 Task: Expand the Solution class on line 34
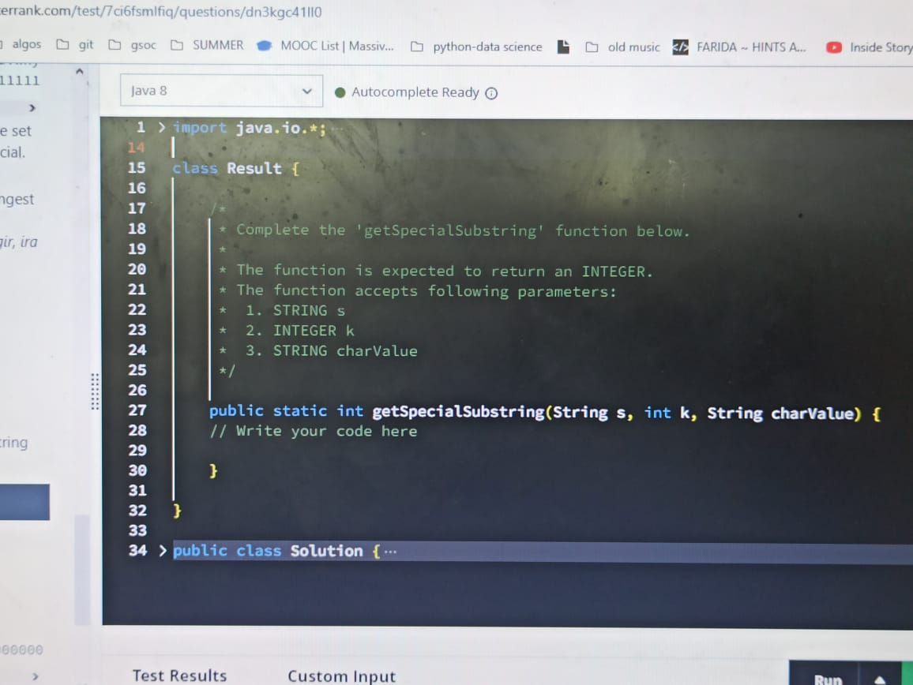pos(161,550)
